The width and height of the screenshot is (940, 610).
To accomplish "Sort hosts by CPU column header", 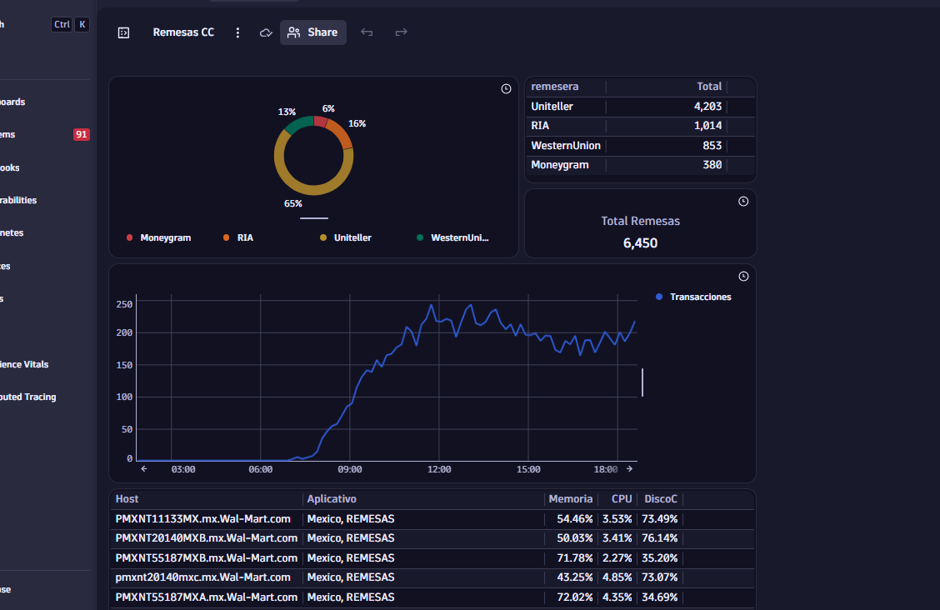I will click(x=622, y=499).
